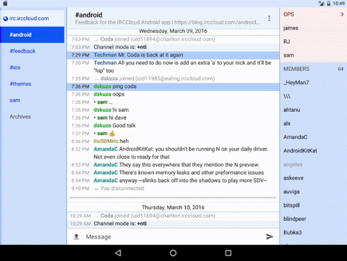The width and height of the screenshot is (347, 261).
Task: Tap the Thursday, March 10, 2016 date header
Action: click(173, 207)
